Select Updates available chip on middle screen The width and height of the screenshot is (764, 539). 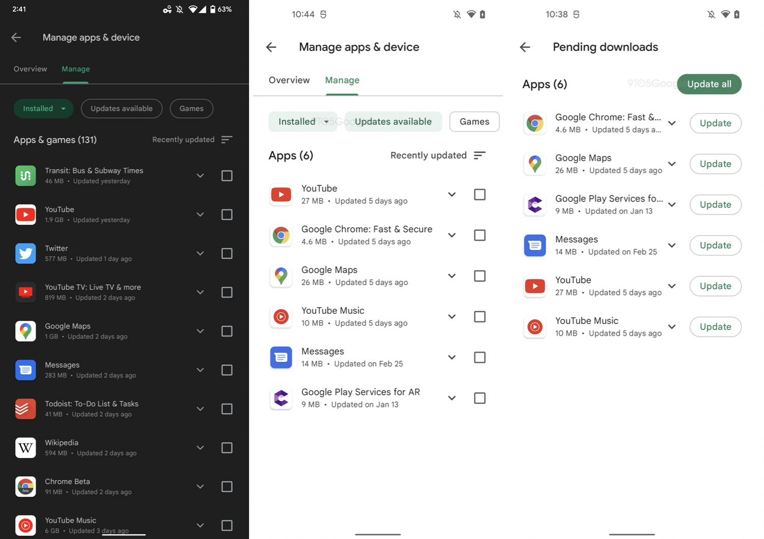pos(393,122)
